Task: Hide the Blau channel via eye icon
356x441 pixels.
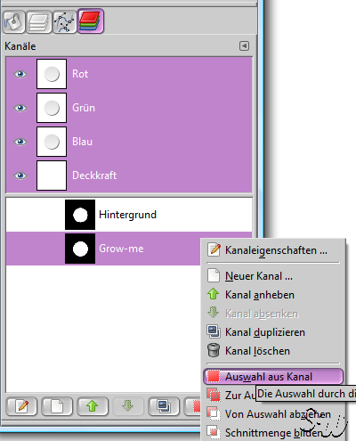Action: coord(20,142)
